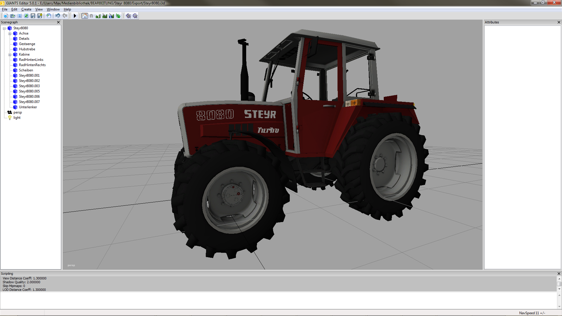Image resolution: width=562 pixels, height=316 pixels.
Task: Select the green foliage tool icon
Action: [x=118, y=16]
